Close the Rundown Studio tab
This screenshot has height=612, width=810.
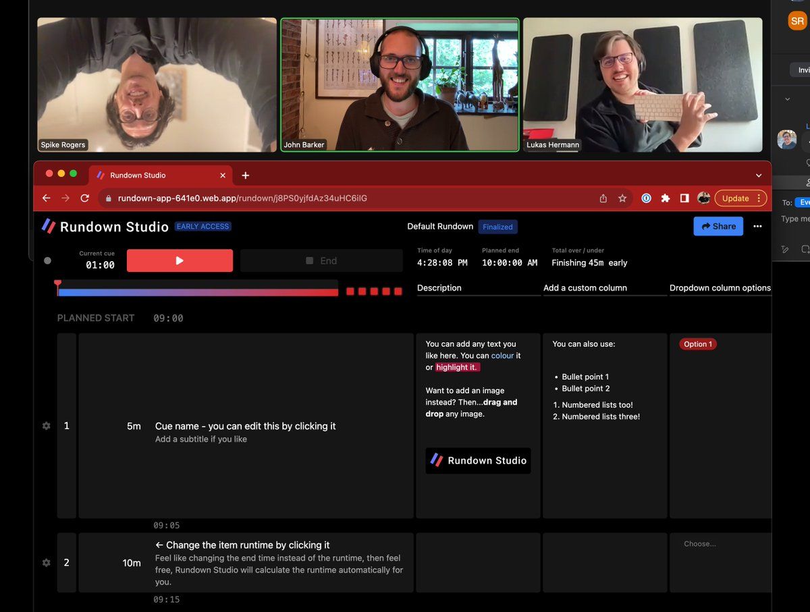(223, 175)
